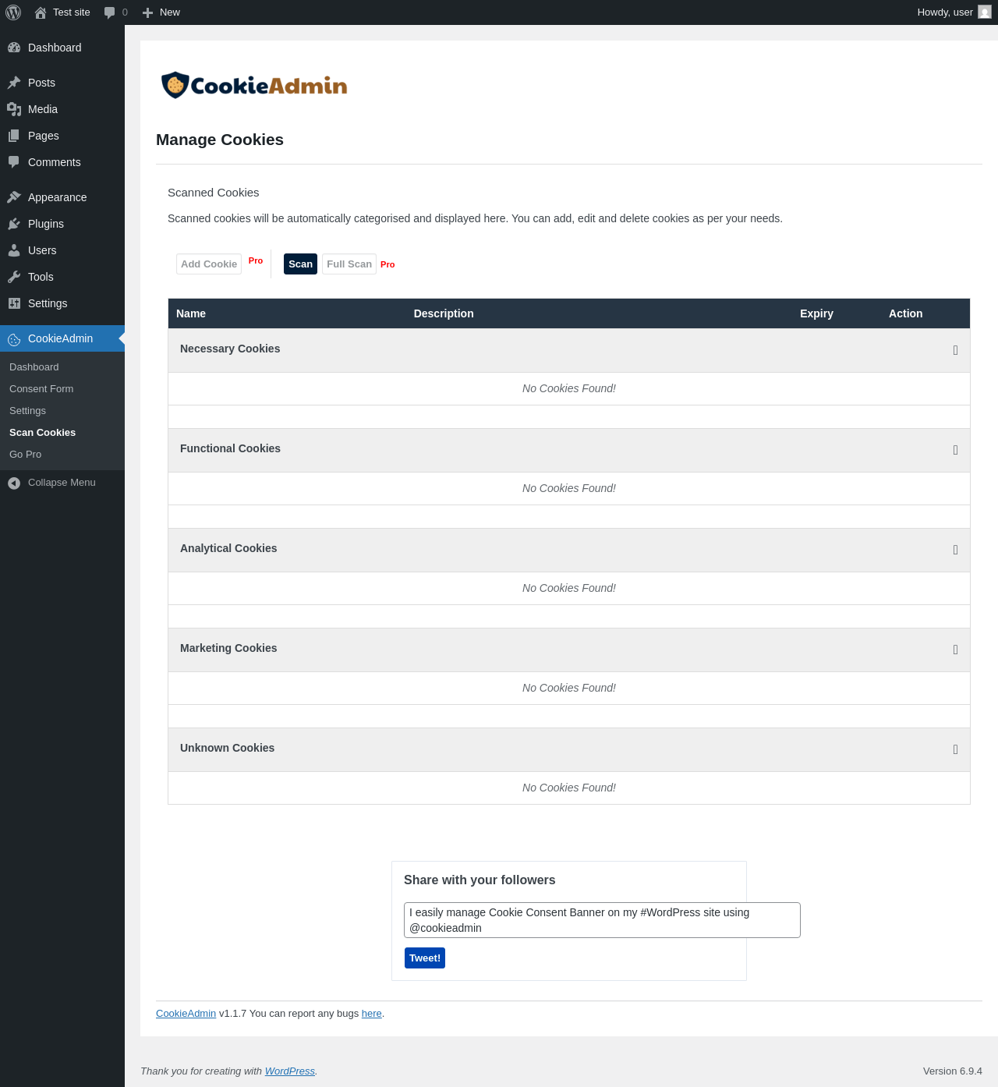This screenshot has height=1087, width=998.
Task: Open the Go Pro submenu
Action: tap(62, 455)
